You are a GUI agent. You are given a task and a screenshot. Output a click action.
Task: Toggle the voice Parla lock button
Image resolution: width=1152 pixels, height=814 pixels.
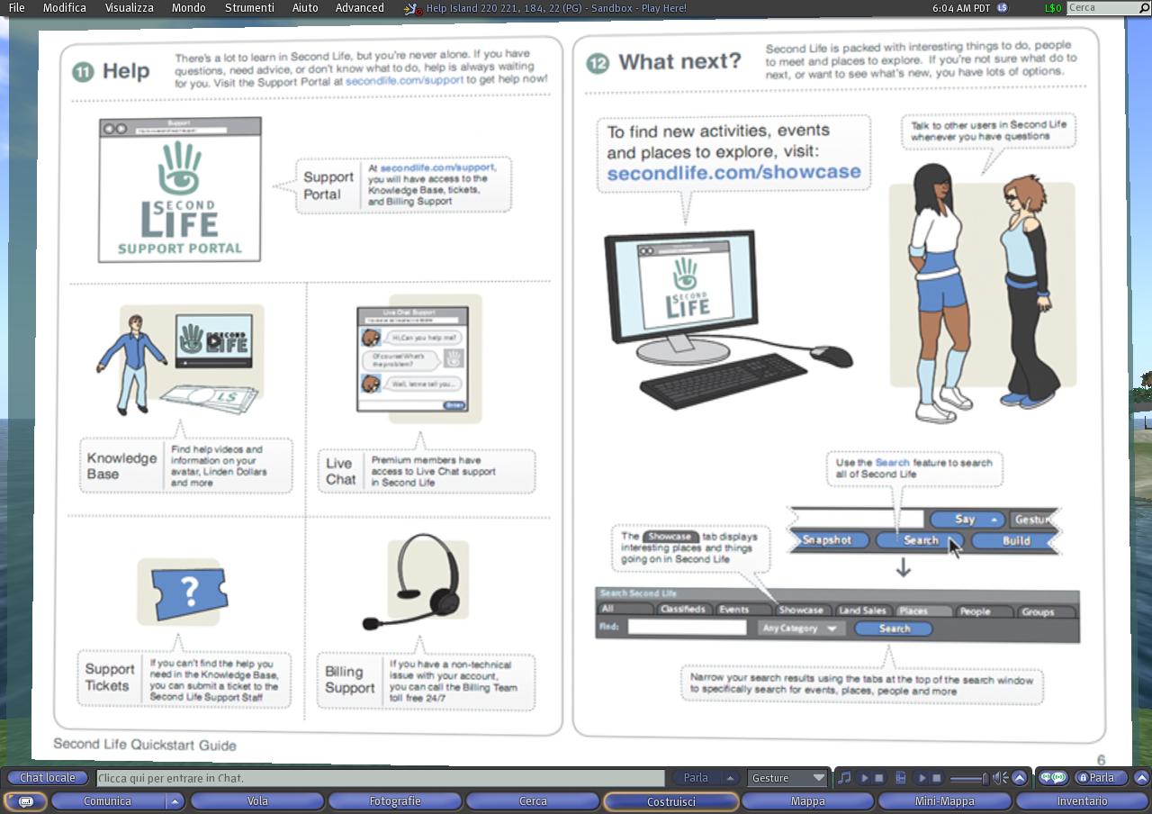point(1102,778)
